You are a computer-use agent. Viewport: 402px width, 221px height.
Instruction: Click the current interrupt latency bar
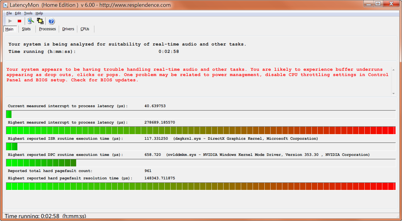click(x=201, y=114)
